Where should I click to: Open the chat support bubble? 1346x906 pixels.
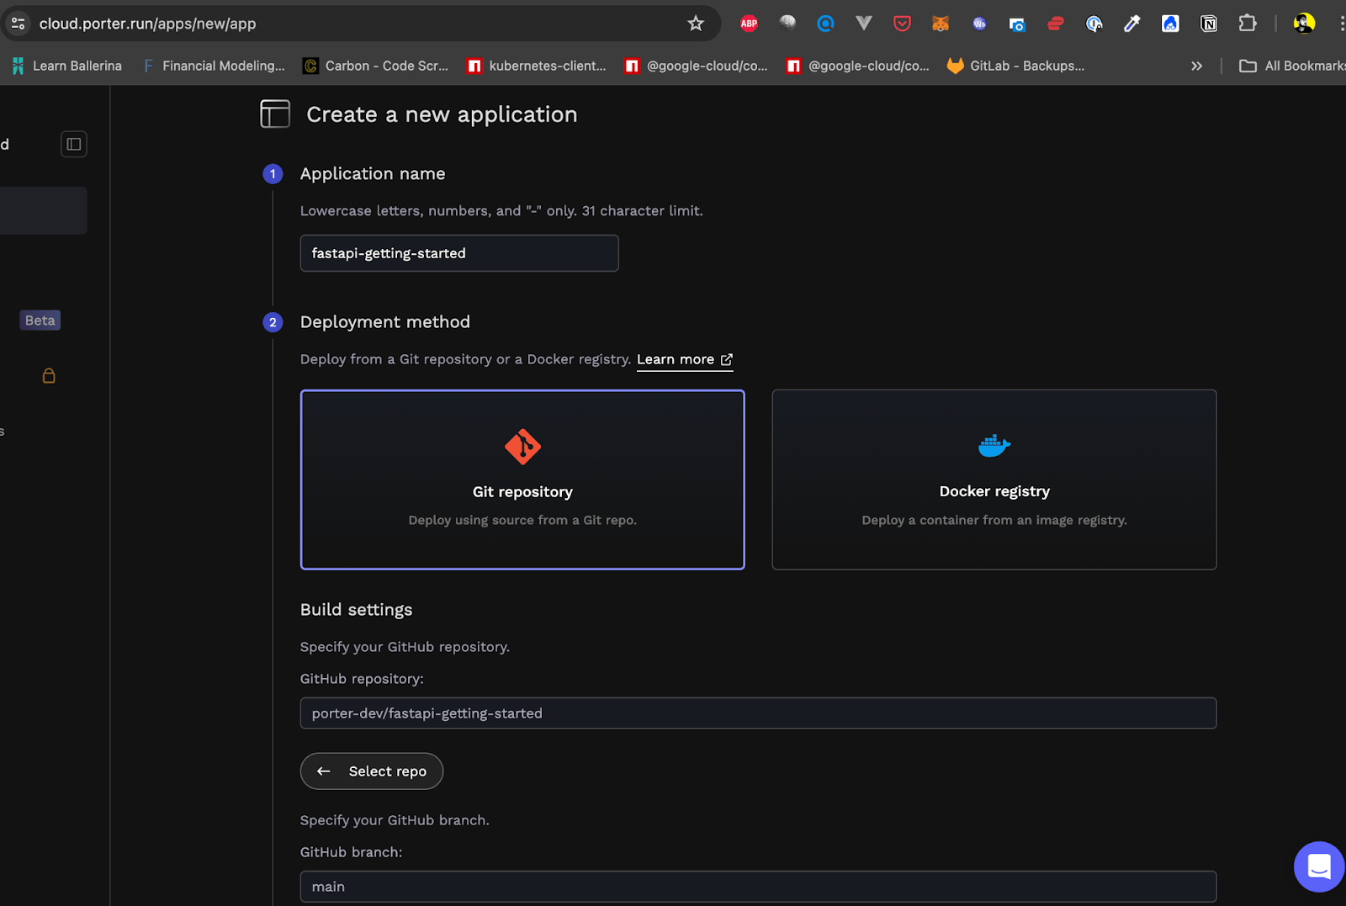tap(1319, 866)
